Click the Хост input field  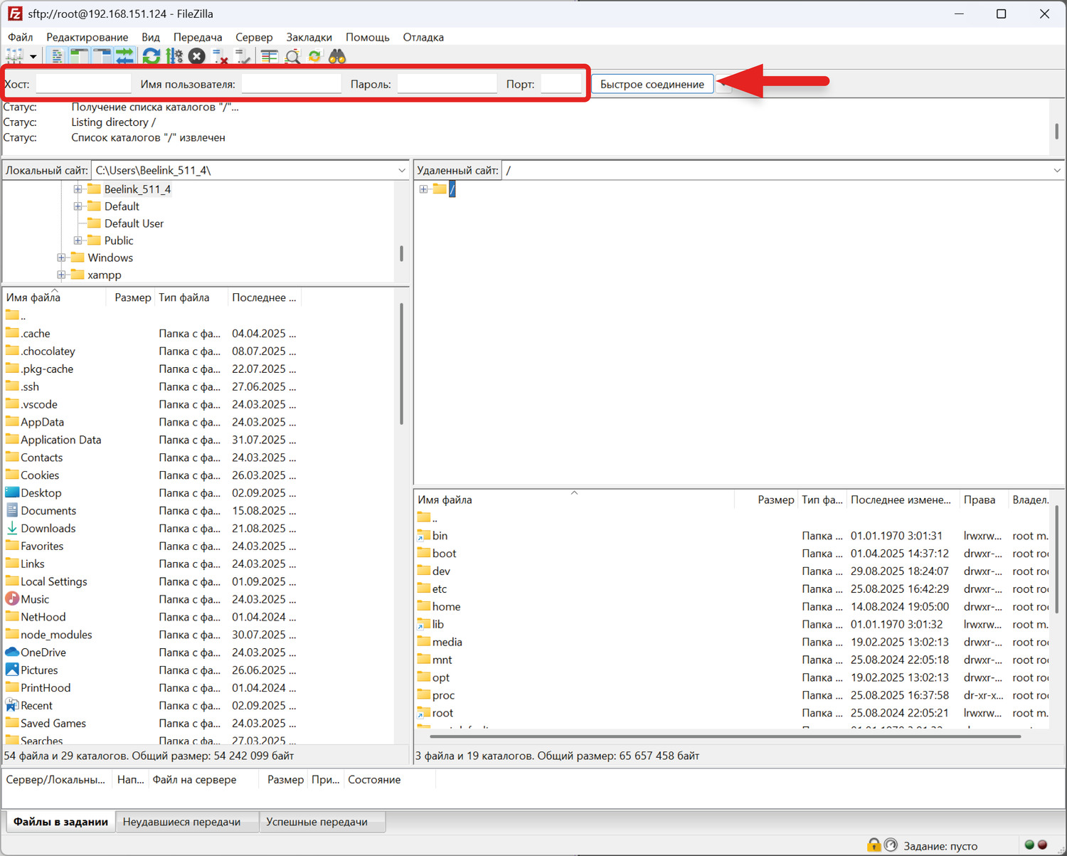83,84
